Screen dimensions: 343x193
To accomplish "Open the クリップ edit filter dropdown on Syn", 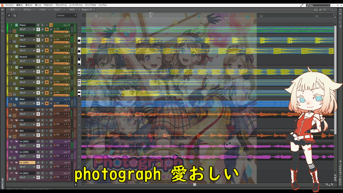I will [27, 82].
